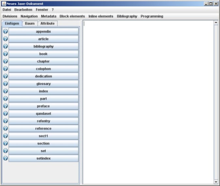Open the Bearbeiten menu

(x=23, y=10)
